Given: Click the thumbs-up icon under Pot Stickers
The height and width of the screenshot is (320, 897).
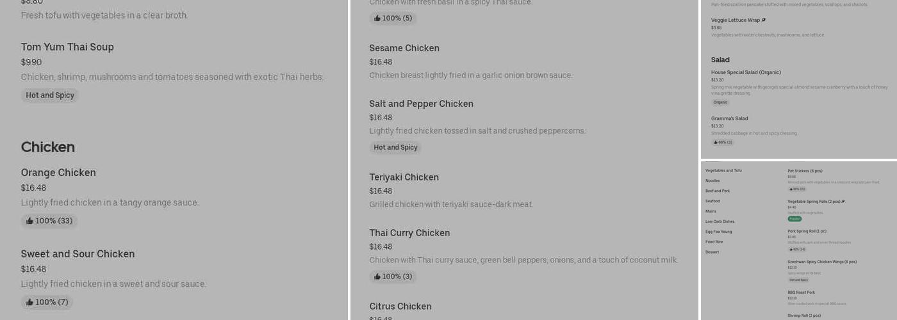Looking at the screenshot, I should pos(791,189).
